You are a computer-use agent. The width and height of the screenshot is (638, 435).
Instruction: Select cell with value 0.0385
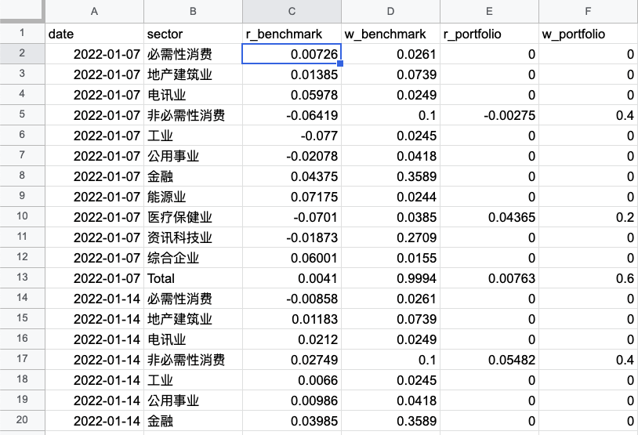click(390, 217)
